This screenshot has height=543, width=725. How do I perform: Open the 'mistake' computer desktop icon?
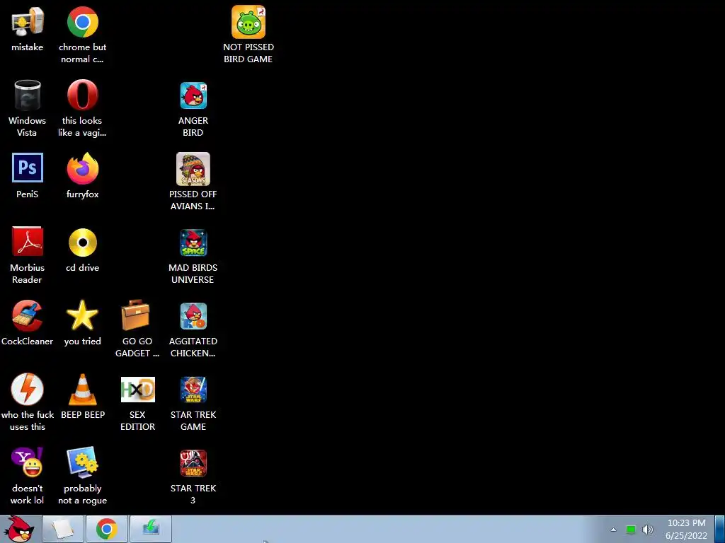28,22
